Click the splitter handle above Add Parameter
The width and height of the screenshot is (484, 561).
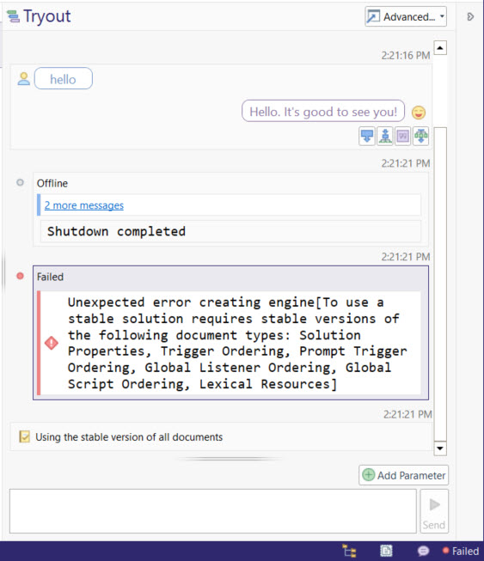(230, 458)
